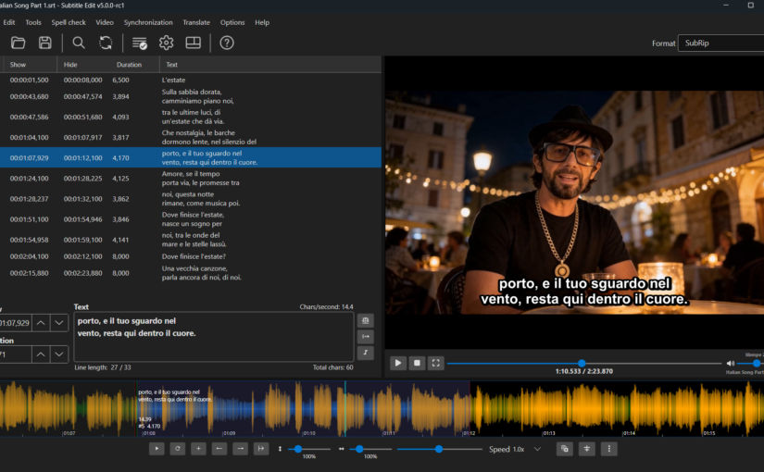The image size is (764, 472).
Task: Decrease the duration with the down arrow
Action: (x=59, y=354)
